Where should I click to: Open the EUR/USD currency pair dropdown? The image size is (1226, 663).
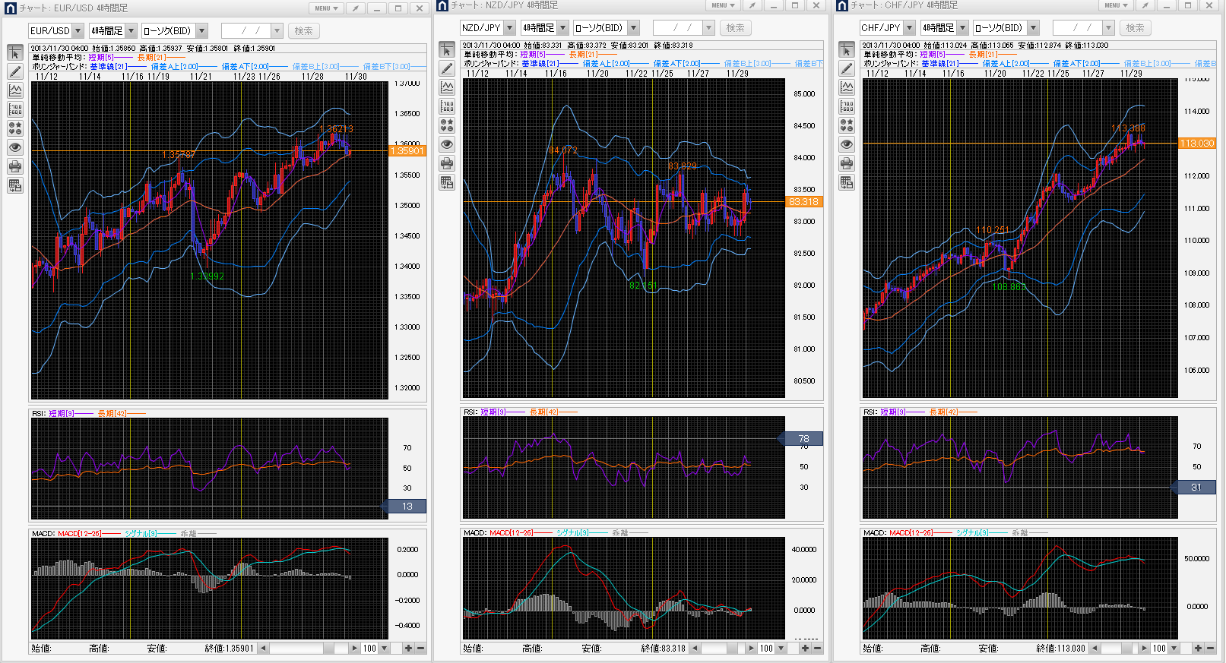click(78, 31)
